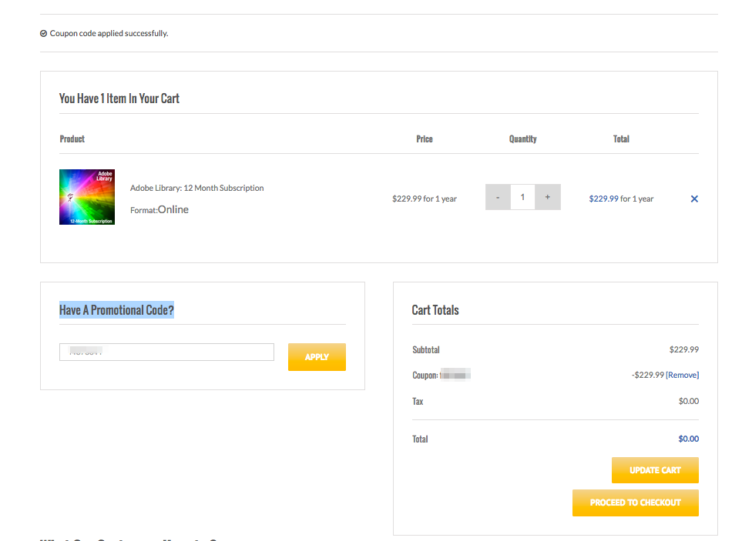The width and height of the screenshot is (752, 541).
Task: Increase quantity with the plus button
Action: [x=548, y=197]
